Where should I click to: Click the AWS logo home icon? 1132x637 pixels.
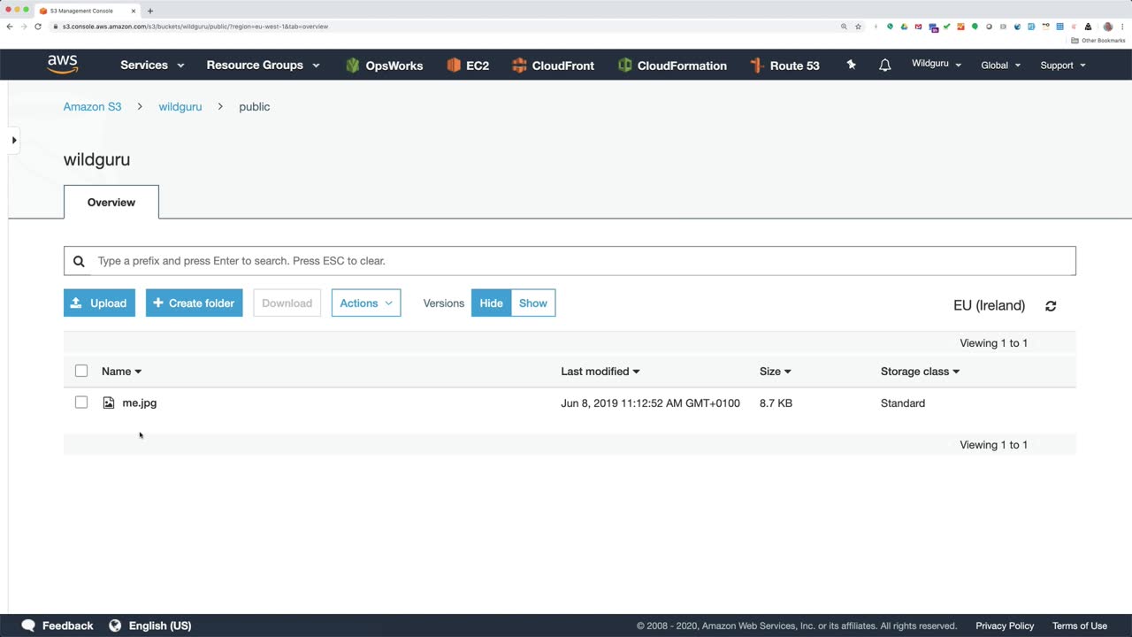tap(63, 65)
